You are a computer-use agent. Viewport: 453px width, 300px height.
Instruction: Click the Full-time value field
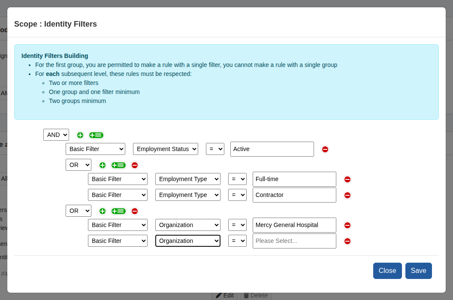[x=294, y=179]
